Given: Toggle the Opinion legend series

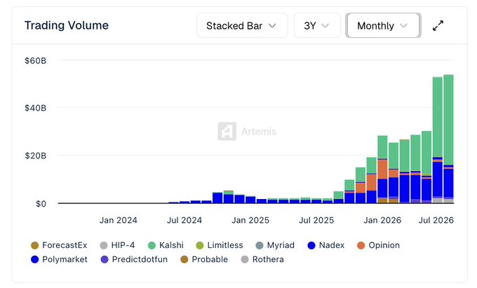Looking at the screenshot, I should click(378, 245).
